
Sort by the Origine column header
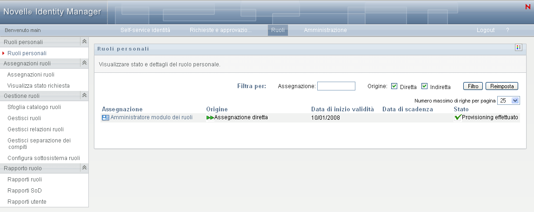click(x=217, y=109)
